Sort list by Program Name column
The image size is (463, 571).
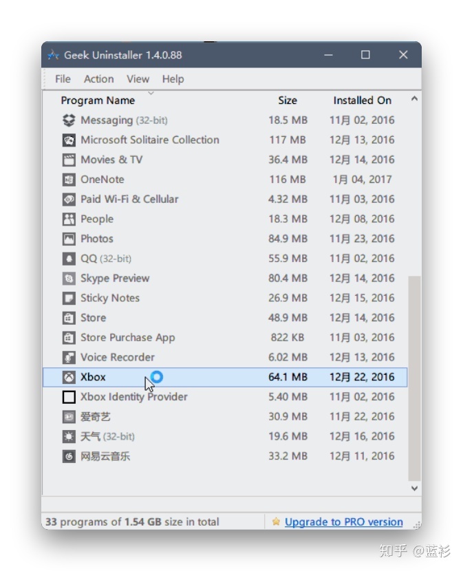pyautogui.click(x=98, y=100)
